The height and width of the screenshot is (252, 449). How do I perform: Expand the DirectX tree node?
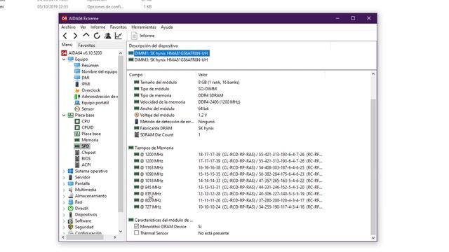tap(64, 209)
